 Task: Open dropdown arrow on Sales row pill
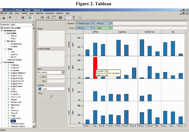tap(112, 28)
